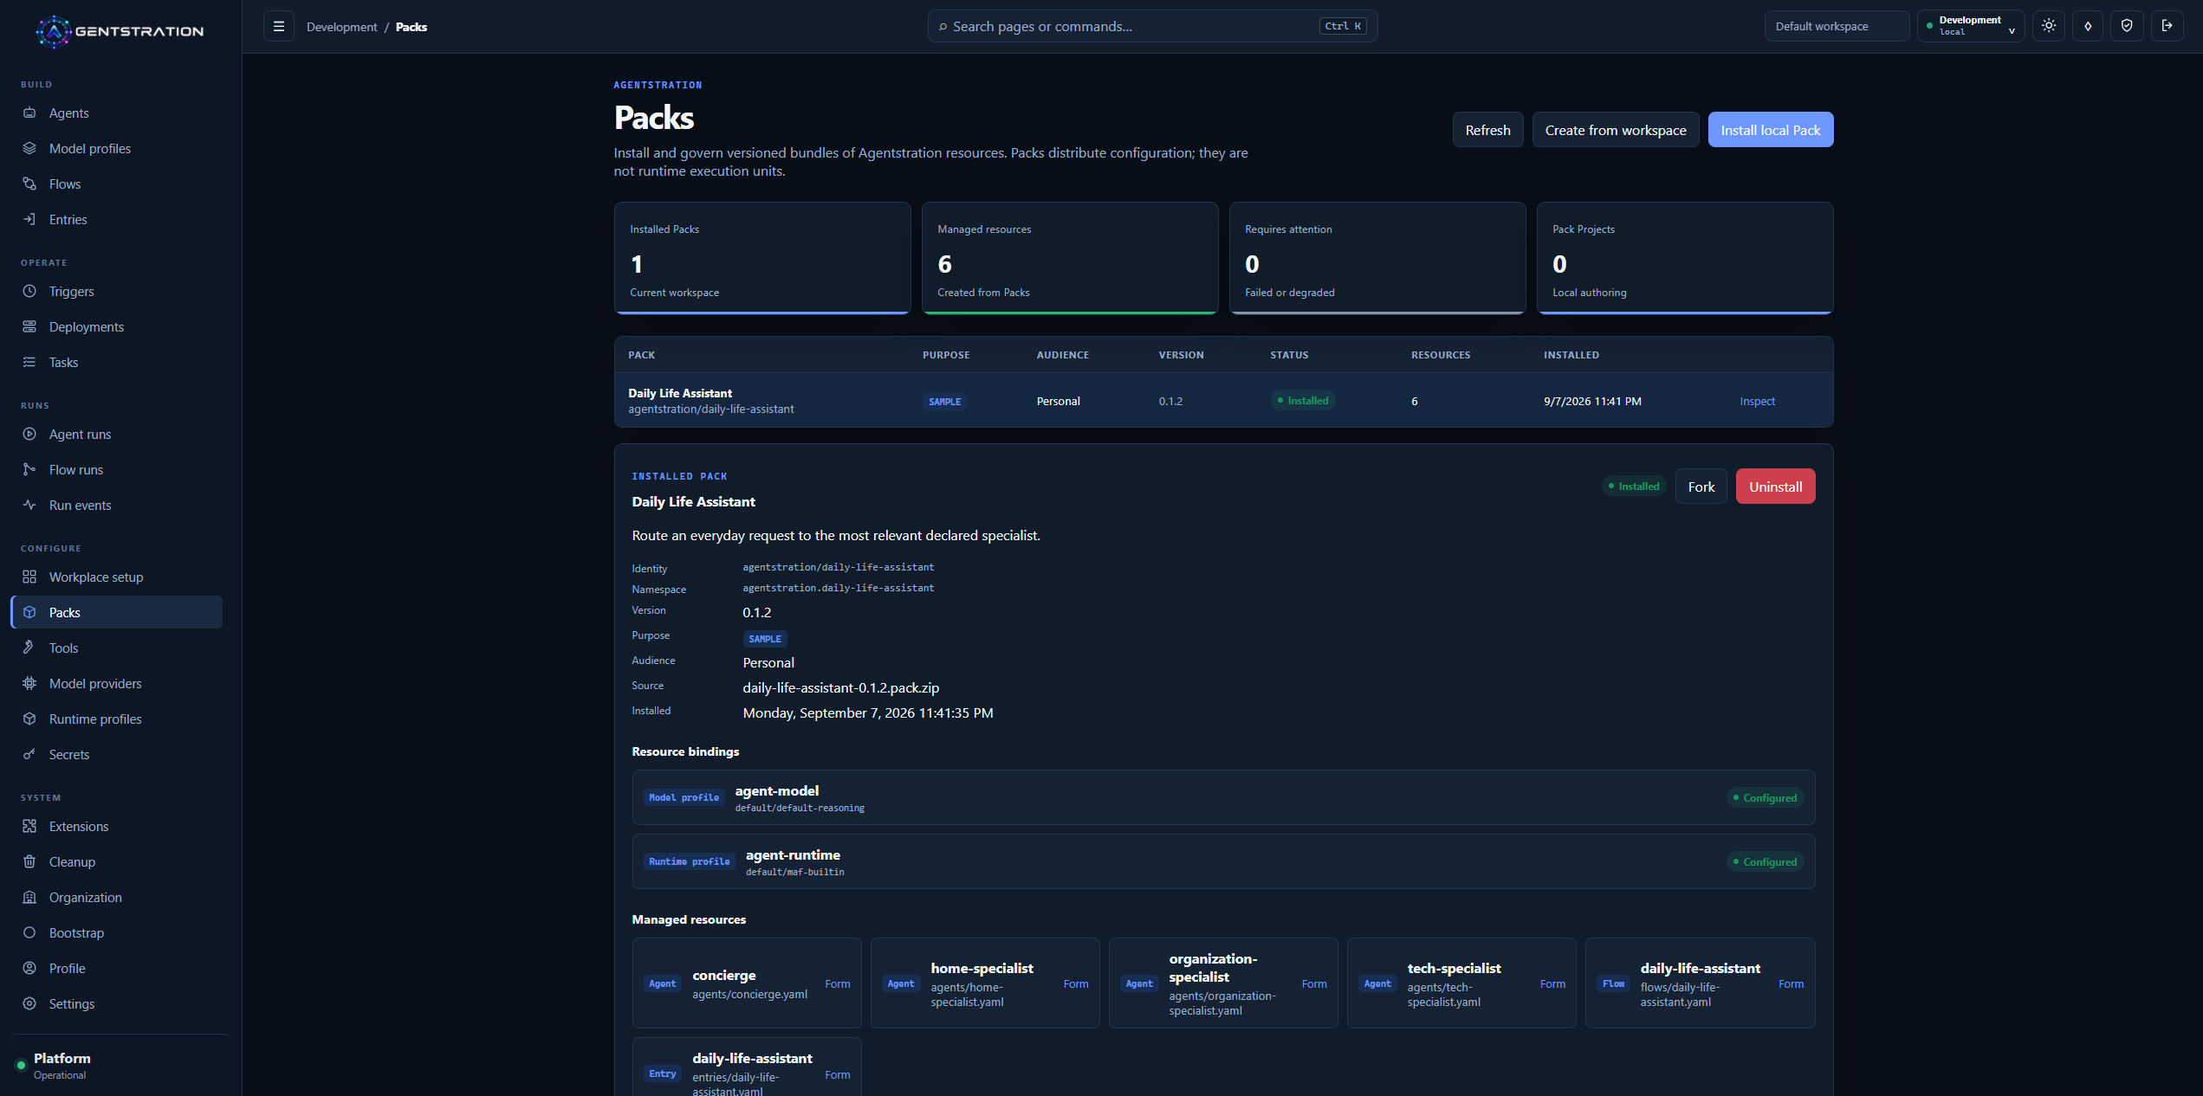Viewport: 2203px width, 1096px height.
Task: Click the Pack Projects summary card
Action: click(x=1685, y=258)
